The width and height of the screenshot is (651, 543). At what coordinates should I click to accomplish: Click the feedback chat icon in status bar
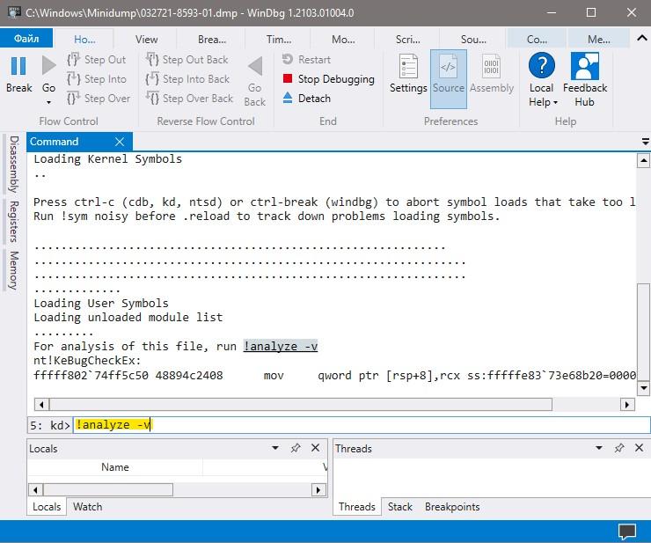pyautogui.click(x=626, y=532)
